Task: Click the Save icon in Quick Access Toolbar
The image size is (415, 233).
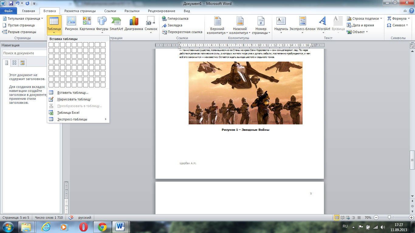Action: click(x=11, y=4)
